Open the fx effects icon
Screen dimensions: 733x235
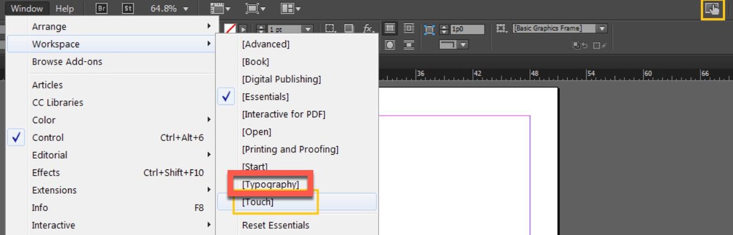coord(369,29)
